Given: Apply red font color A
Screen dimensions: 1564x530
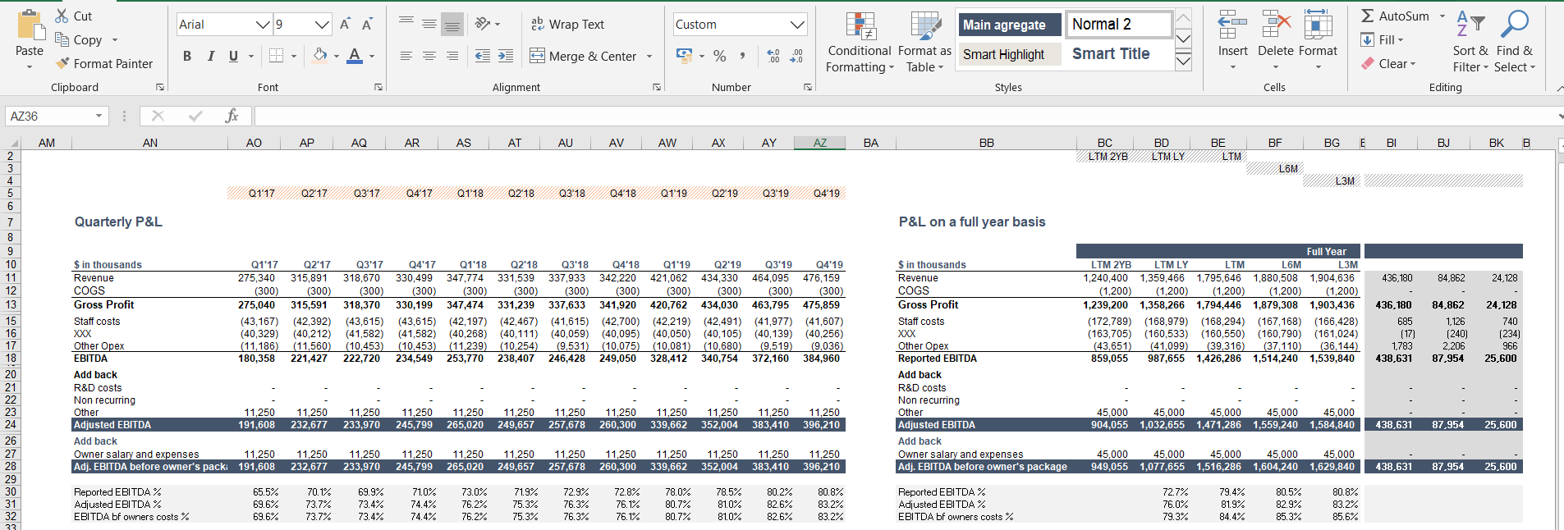Looking at the screenshot, I should pos(355,56).
